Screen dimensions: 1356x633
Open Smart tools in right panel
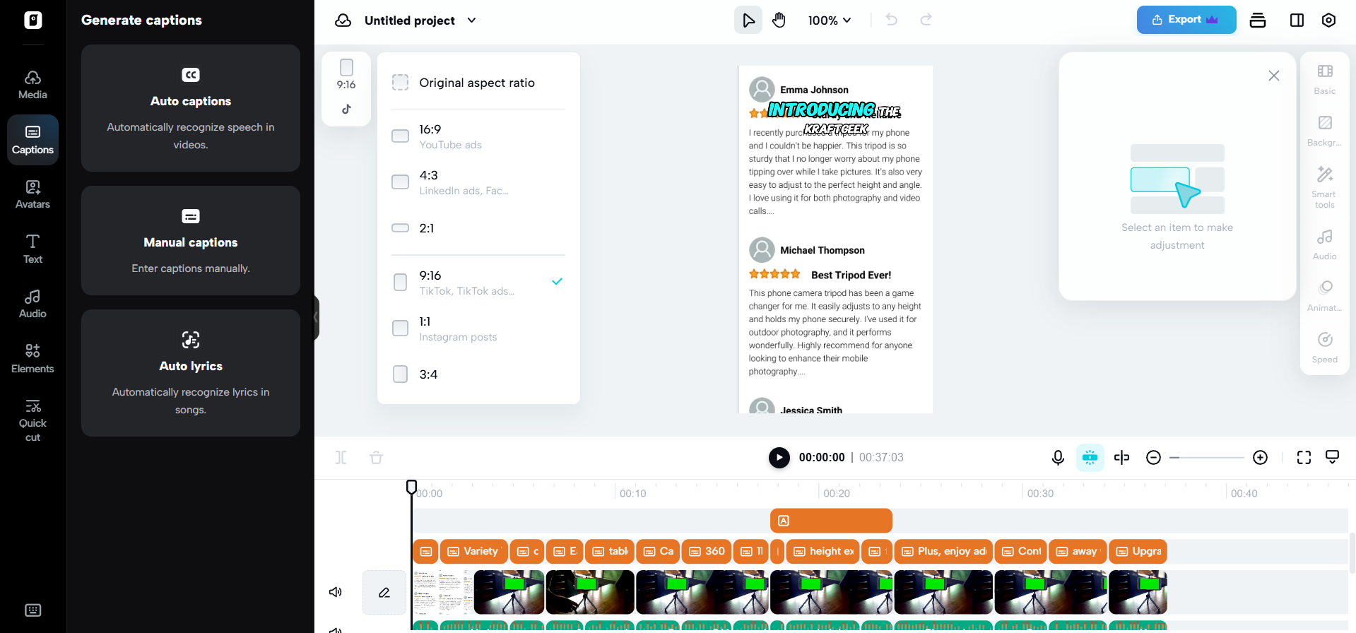pyautogui.click(x=1325, y=187)
